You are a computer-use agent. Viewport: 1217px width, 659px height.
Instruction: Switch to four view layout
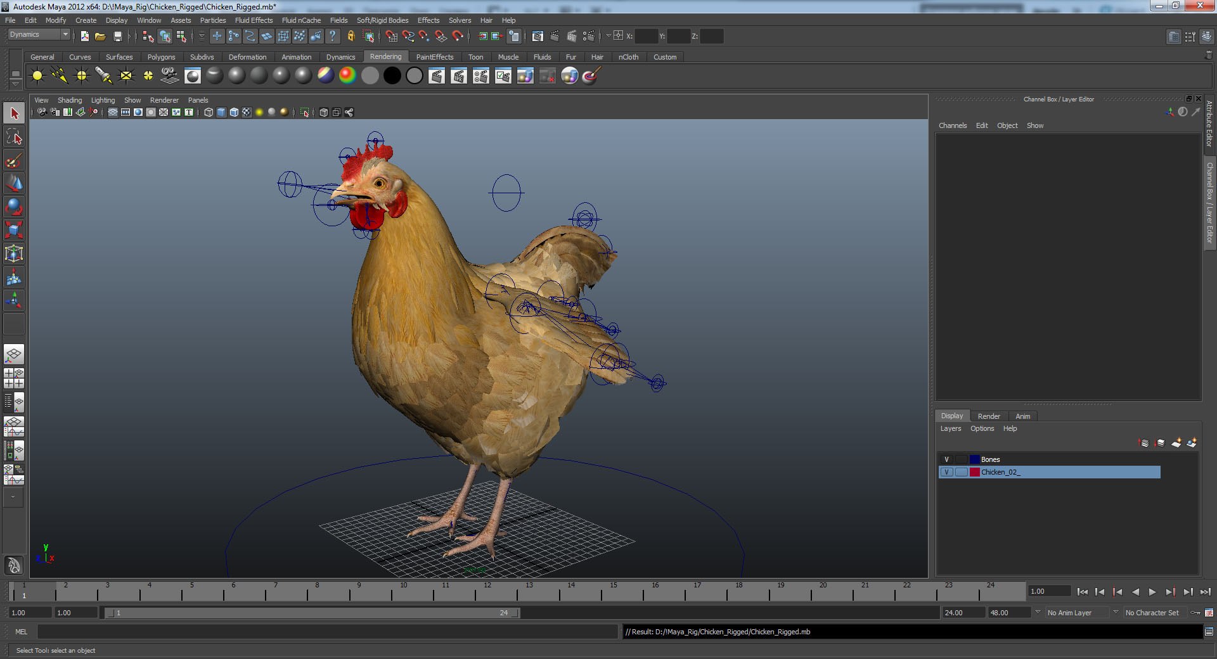click(14, 378)
